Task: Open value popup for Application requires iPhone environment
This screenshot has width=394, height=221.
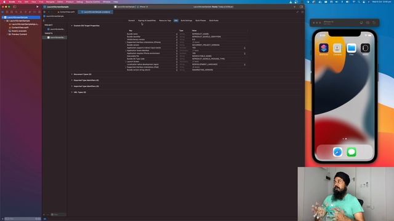Action: [x=244, y=53]
